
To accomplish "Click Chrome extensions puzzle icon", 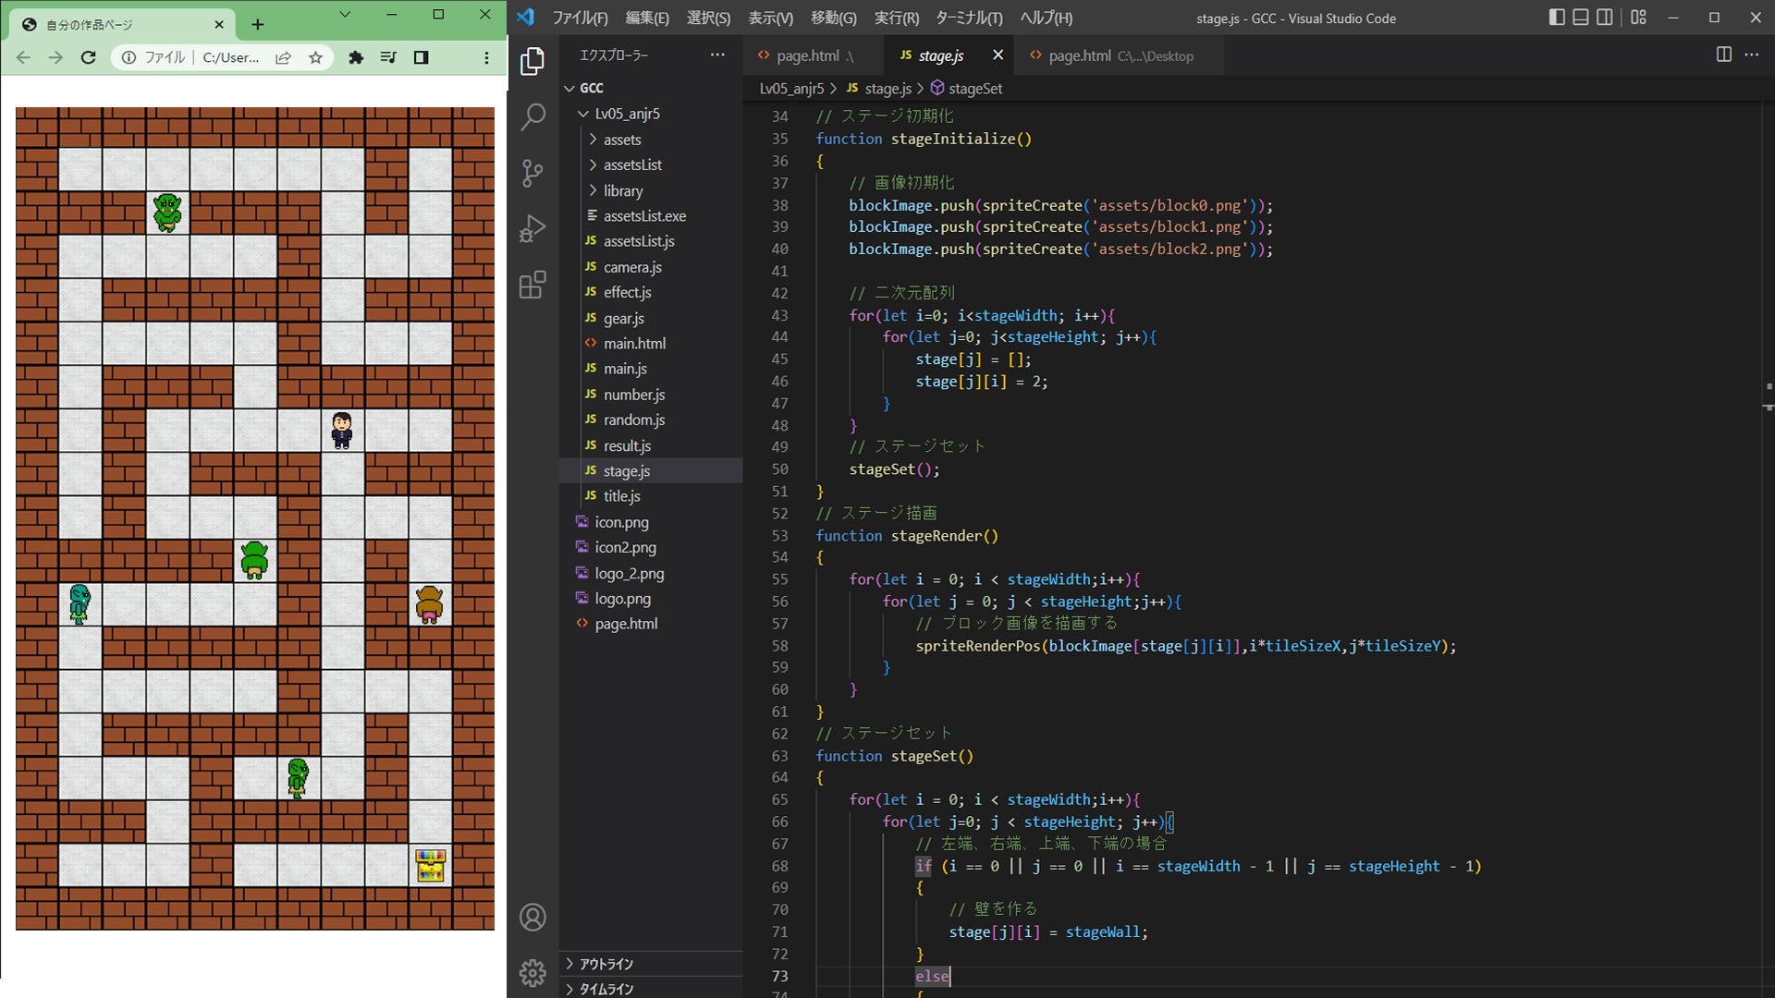I will click(356, 57).
